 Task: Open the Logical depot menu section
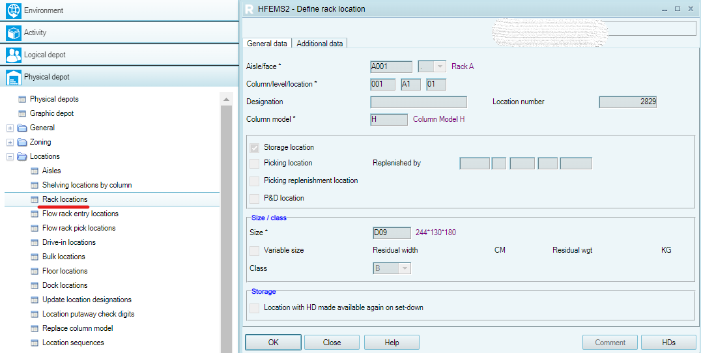click(119, 55)
